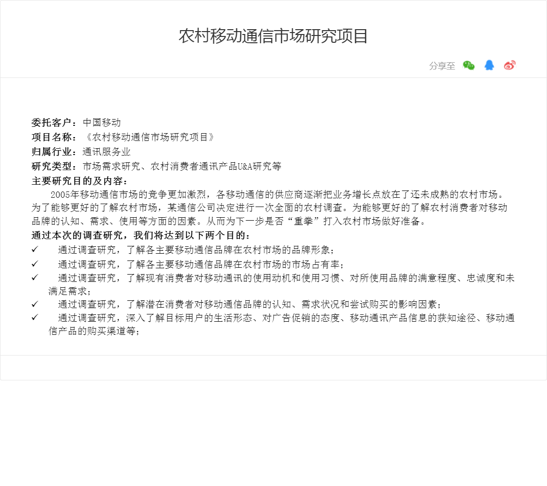Click the title 农村移动通信市场研究项目
Viewport: 547px width, 486px height.
(x=273, y=36)
